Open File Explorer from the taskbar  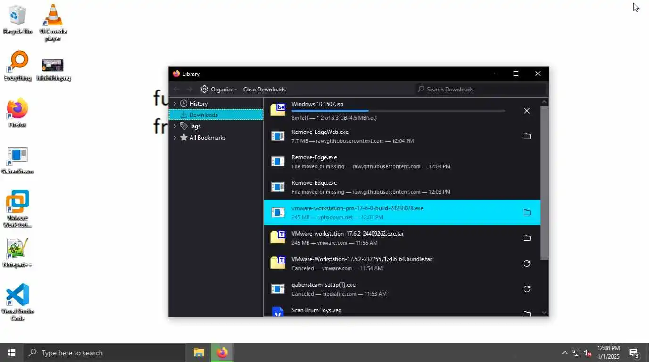199,353
